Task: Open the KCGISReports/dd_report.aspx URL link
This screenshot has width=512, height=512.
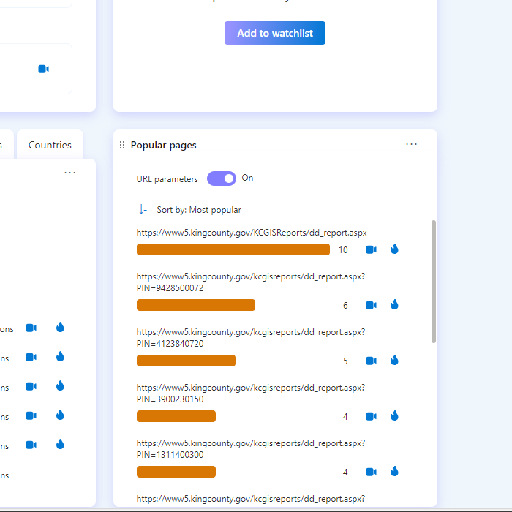Action: [252, 233]
